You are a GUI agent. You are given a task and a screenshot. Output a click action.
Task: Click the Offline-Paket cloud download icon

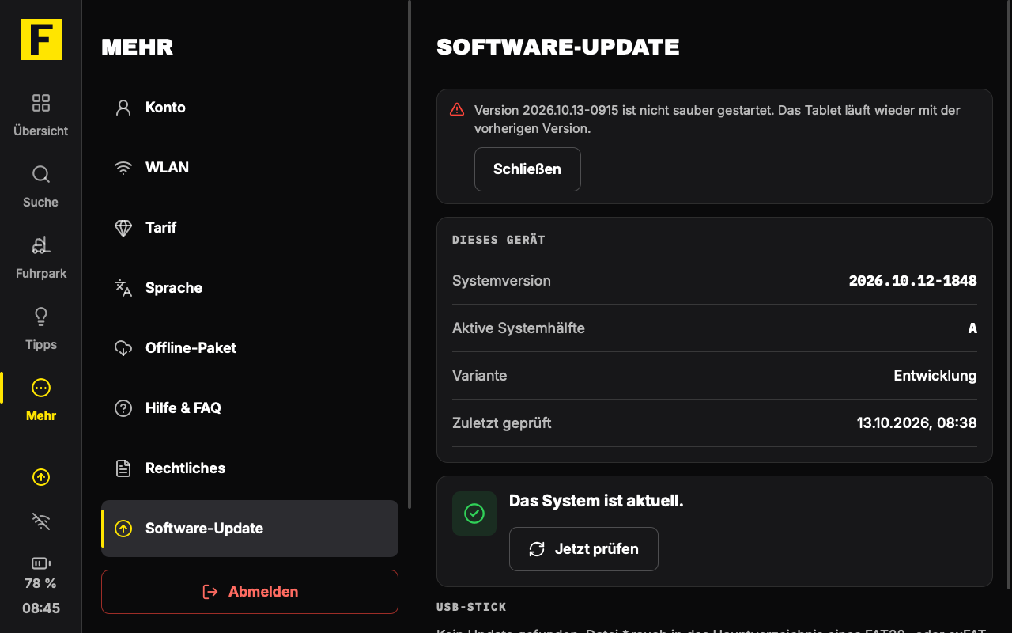(123, 348)
